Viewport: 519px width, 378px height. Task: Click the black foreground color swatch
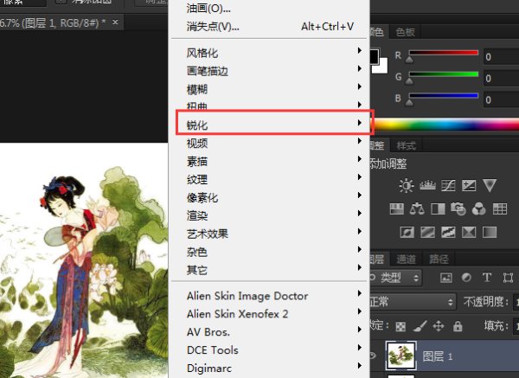[x=374, y=56]
